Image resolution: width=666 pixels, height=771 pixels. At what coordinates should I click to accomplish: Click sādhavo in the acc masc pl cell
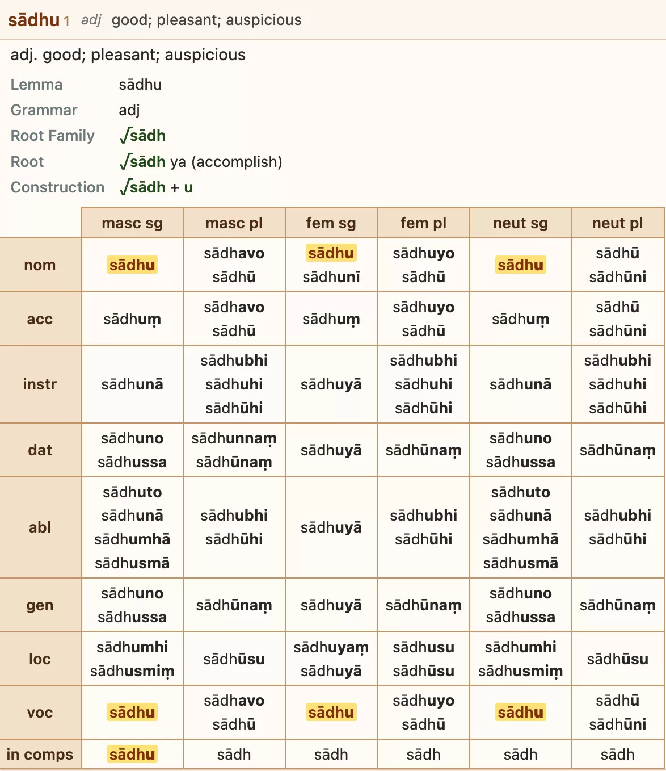(234, 307)
